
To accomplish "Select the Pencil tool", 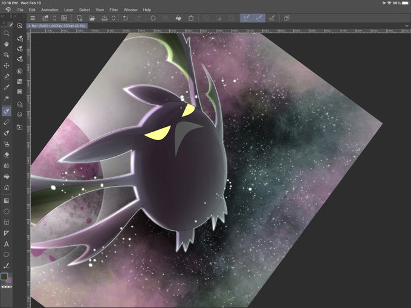I will point(6,122).
